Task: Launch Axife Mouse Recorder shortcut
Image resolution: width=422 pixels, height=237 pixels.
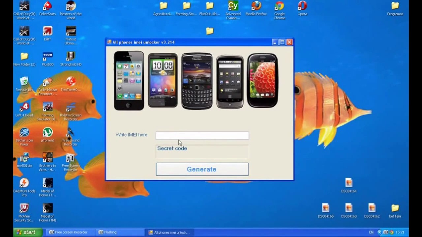Action: coord(47,86)
